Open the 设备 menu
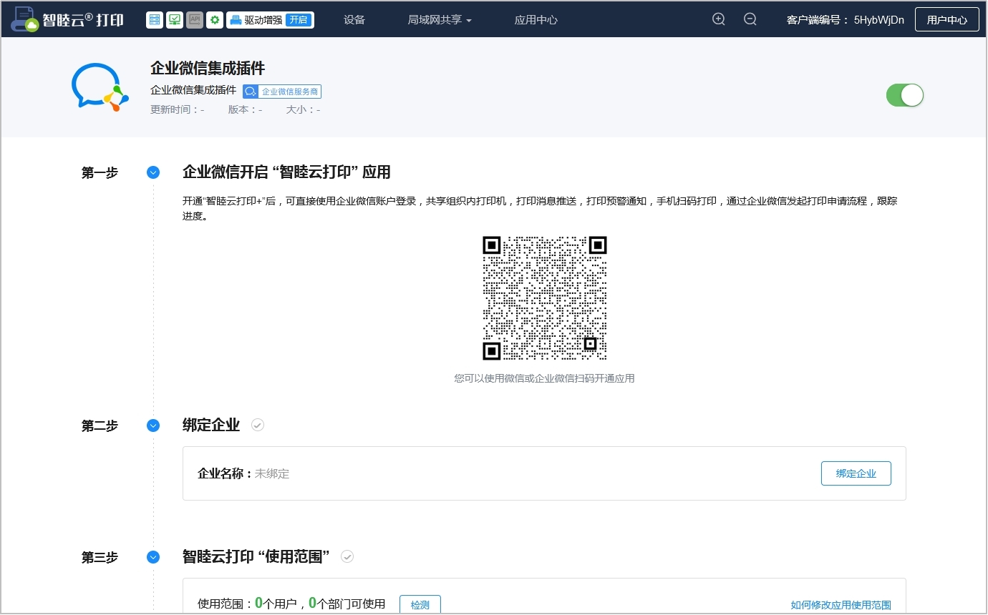Image resolution: width=988 pixels, height=615 pixels. pos(354,20)
